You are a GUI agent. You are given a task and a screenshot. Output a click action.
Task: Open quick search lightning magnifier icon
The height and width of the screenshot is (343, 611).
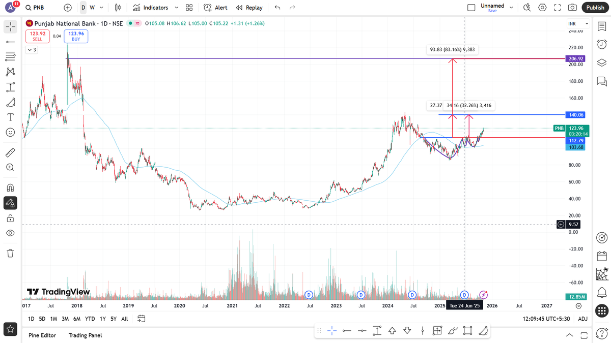point(527,8)
